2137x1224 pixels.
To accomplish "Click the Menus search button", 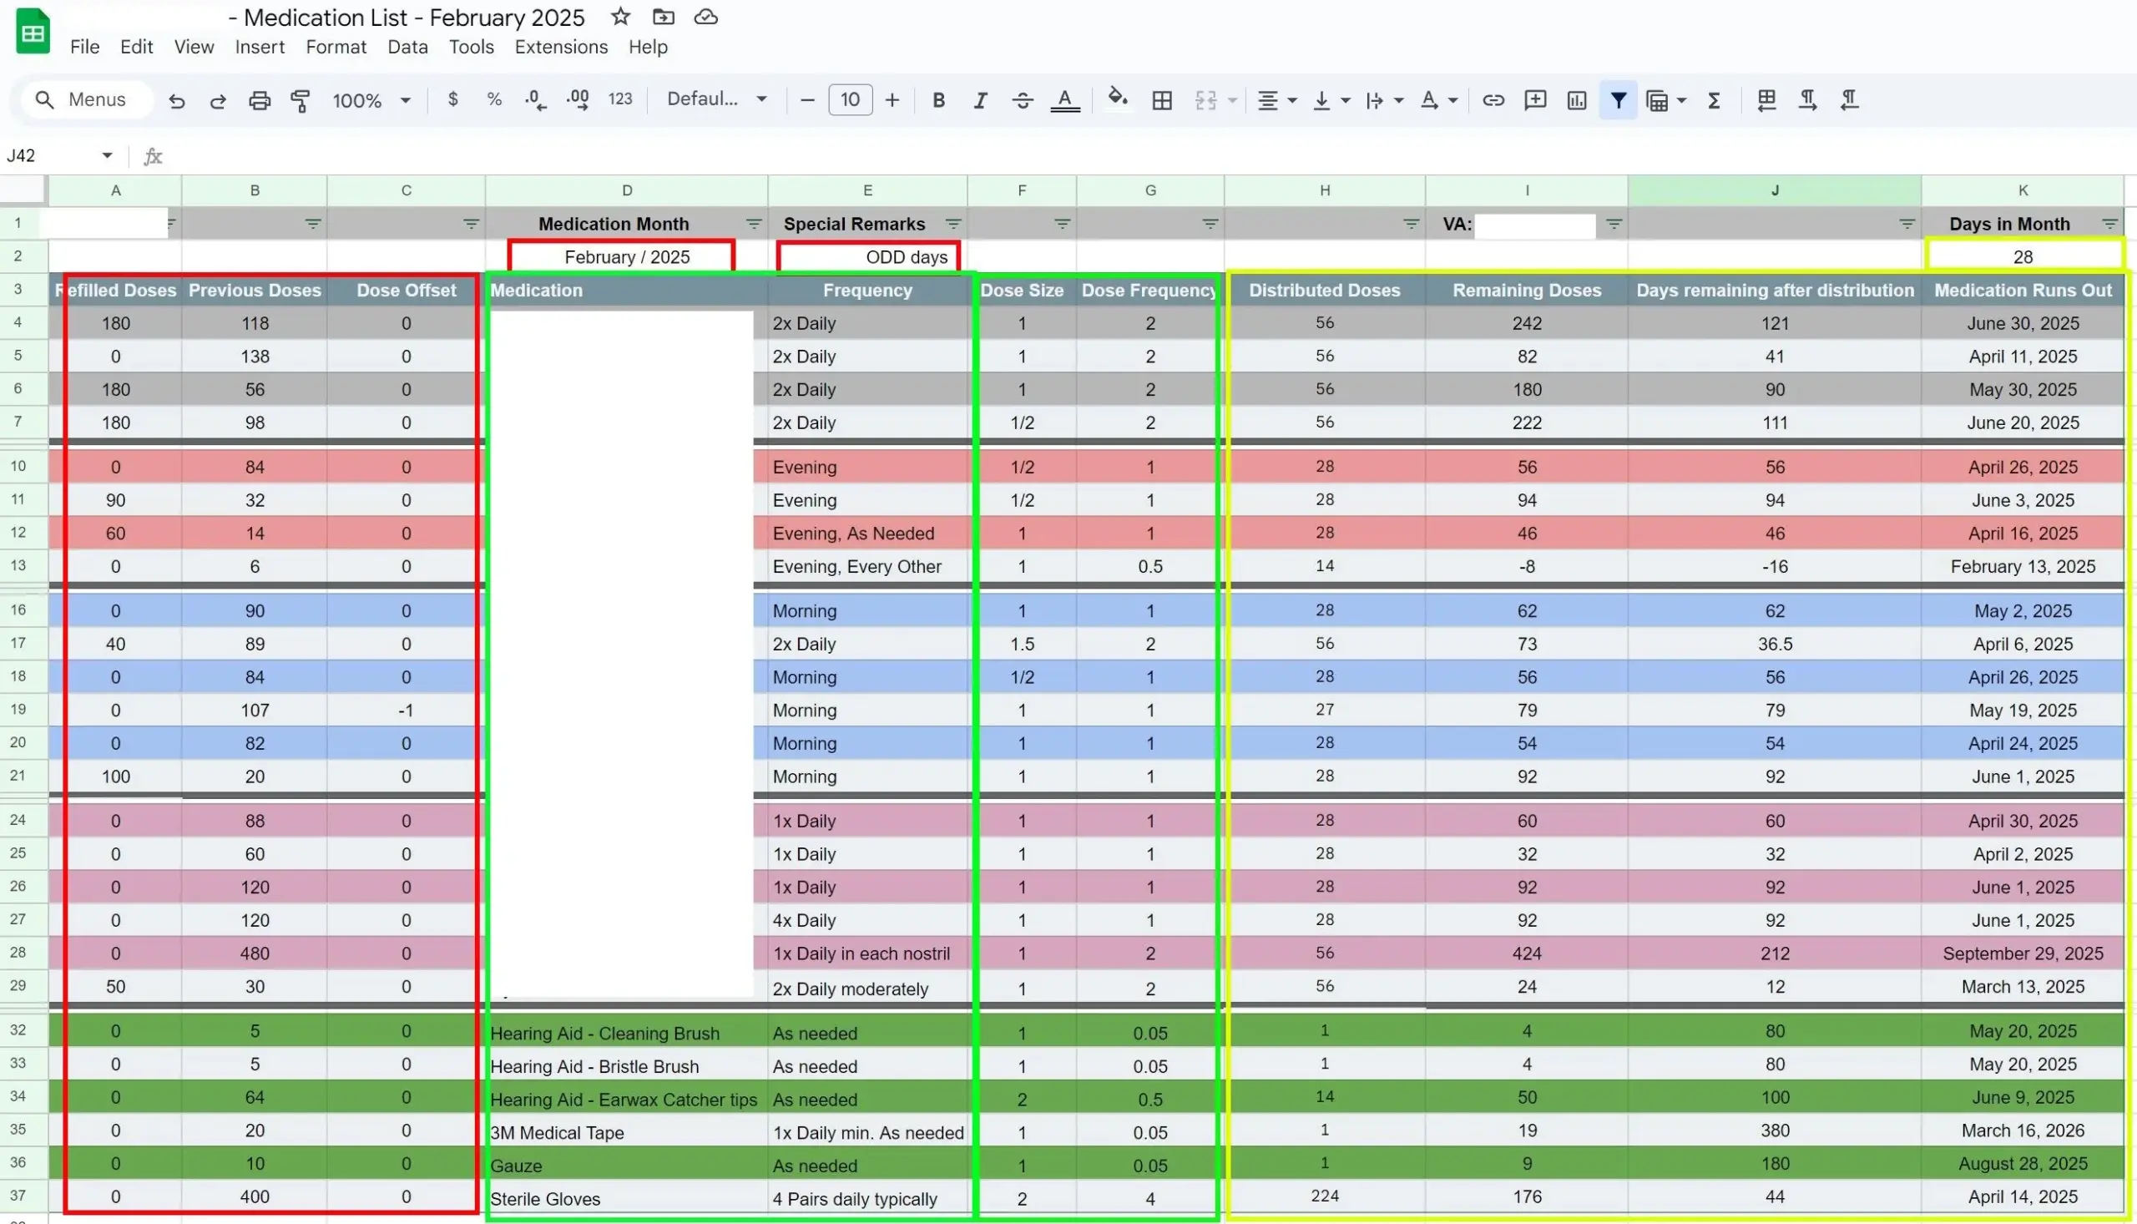I will [x=84, y=99].
